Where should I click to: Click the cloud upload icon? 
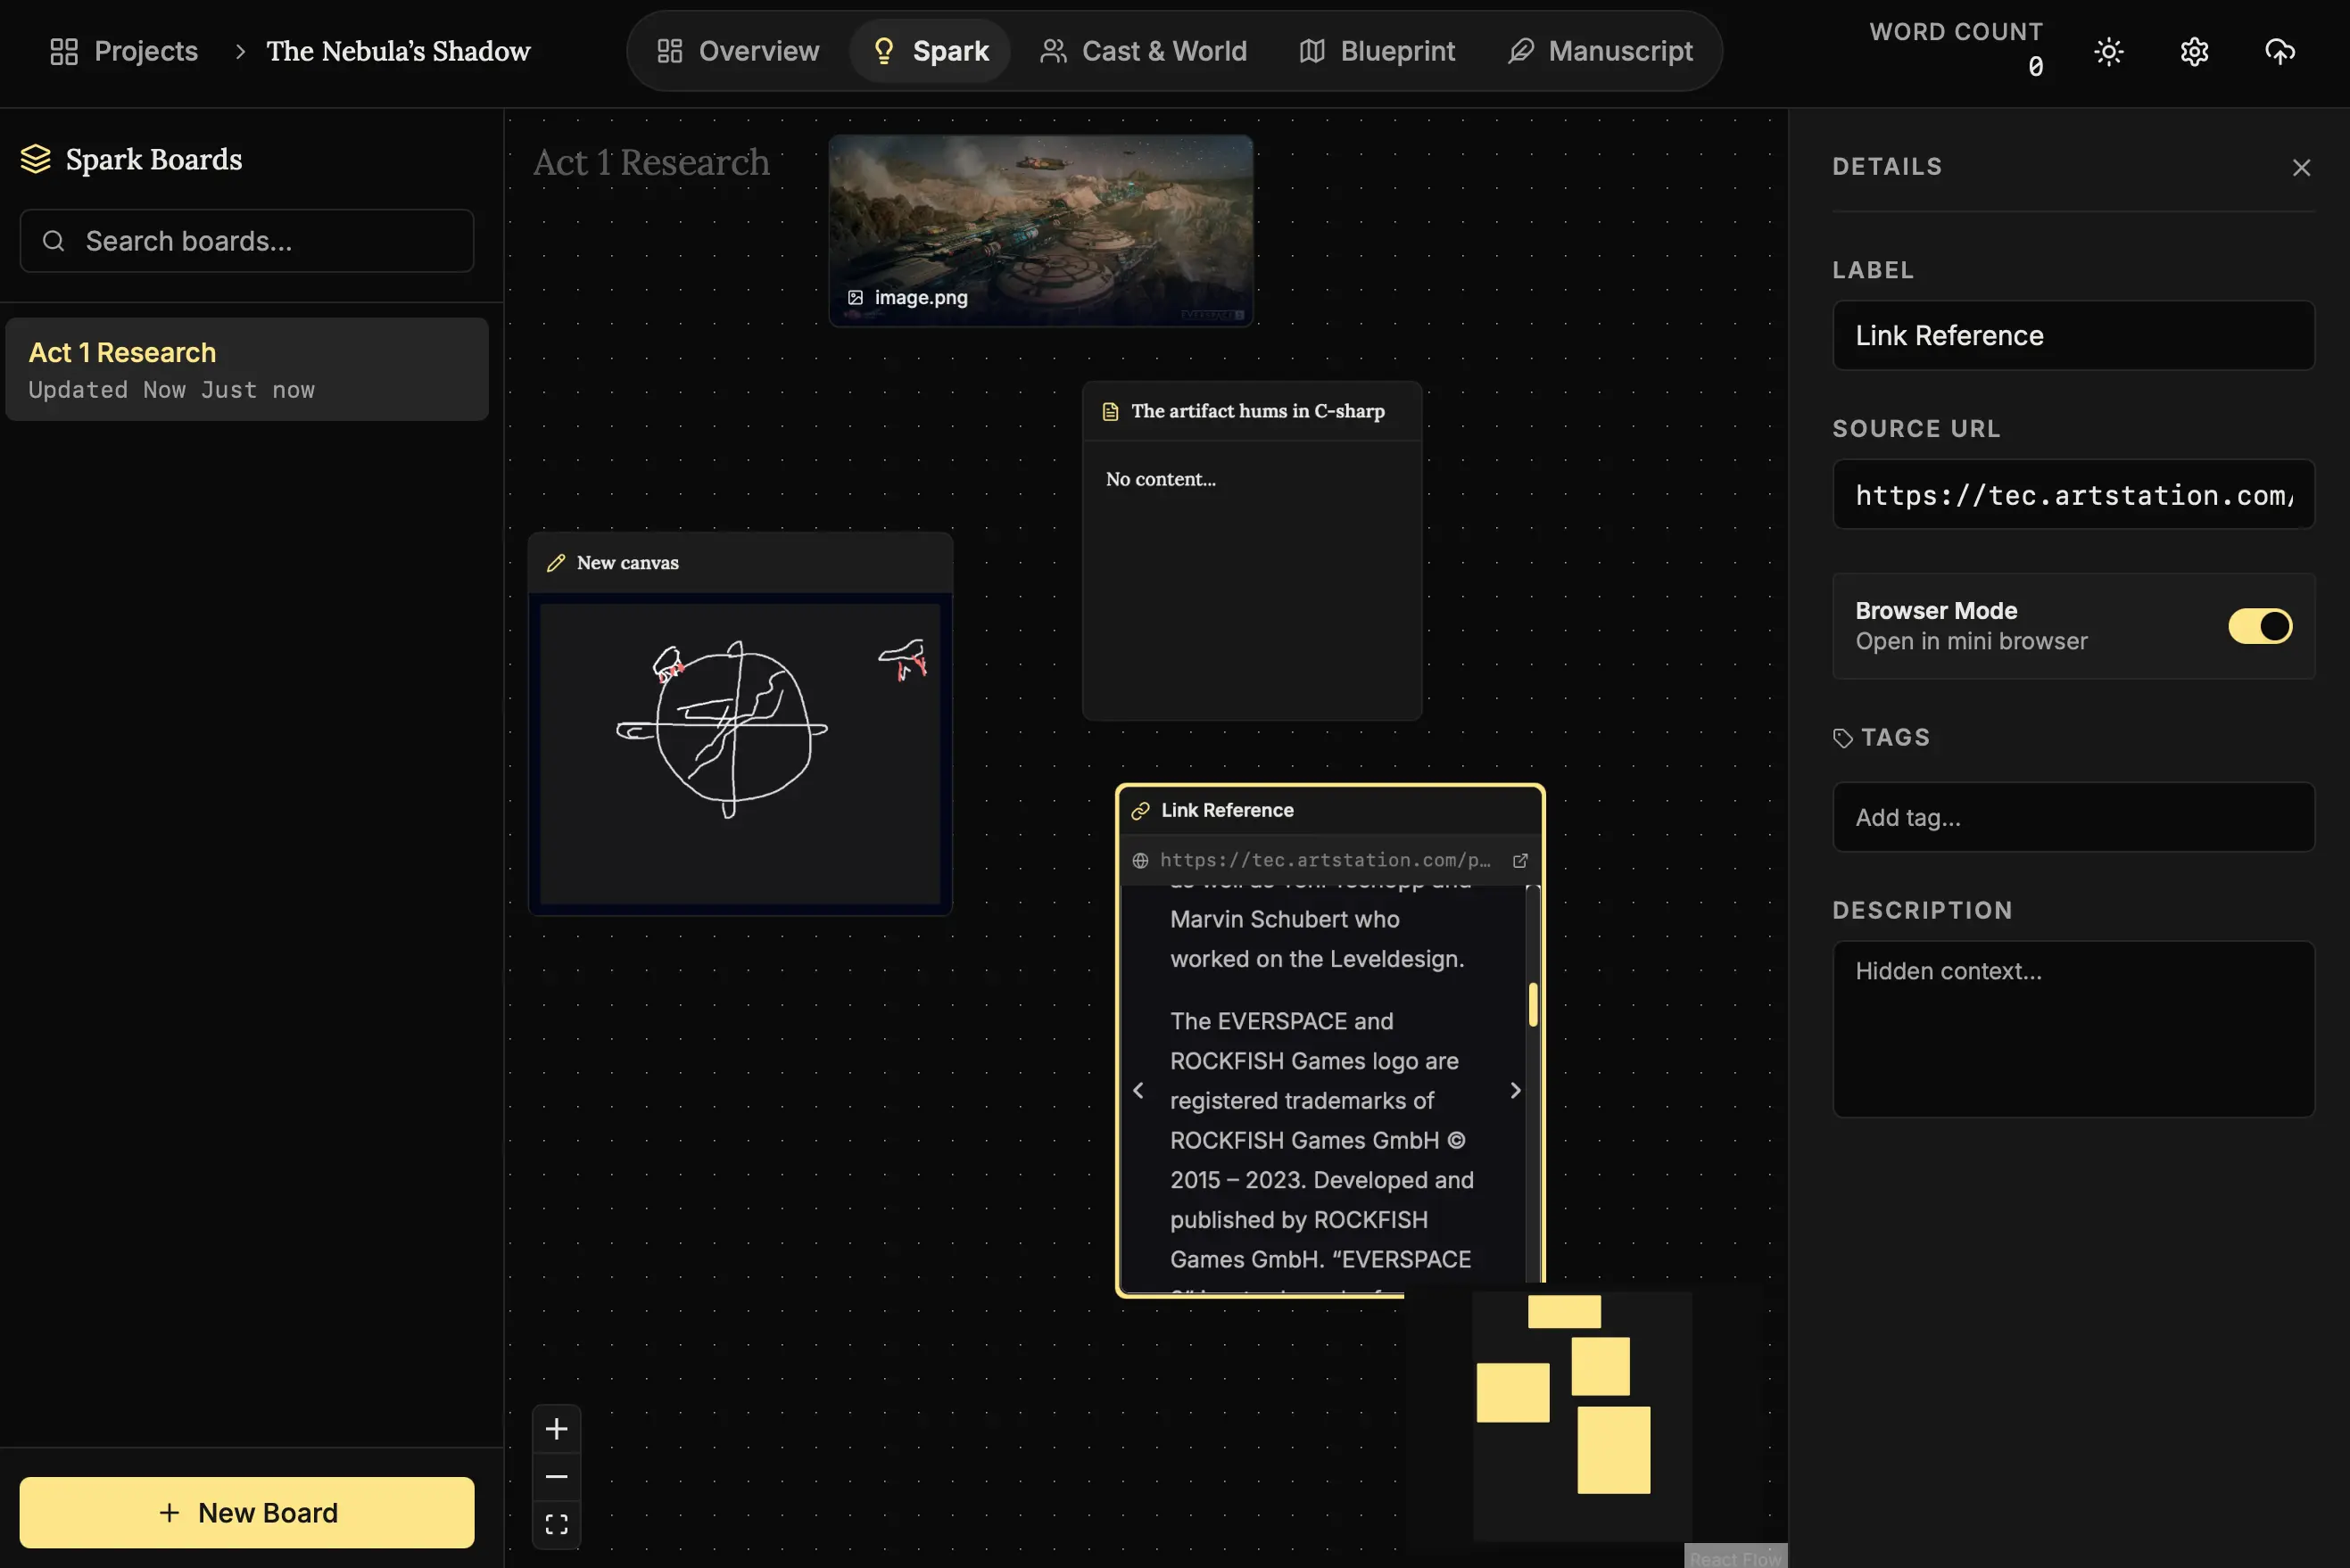(x=2279, y=51)
